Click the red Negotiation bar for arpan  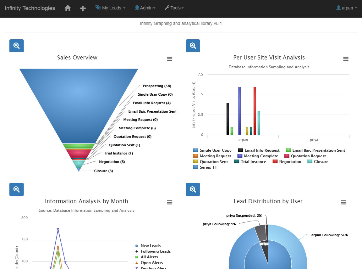pyautogui.click(x=255, y=111)
